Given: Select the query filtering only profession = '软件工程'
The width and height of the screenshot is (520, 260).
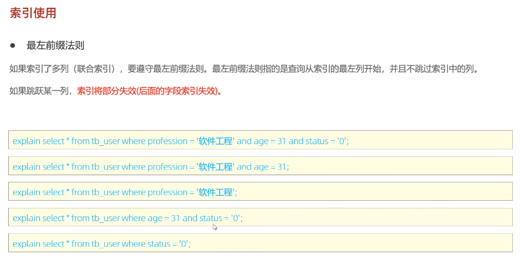Looking at the screenshot, I should coord(261,191).
